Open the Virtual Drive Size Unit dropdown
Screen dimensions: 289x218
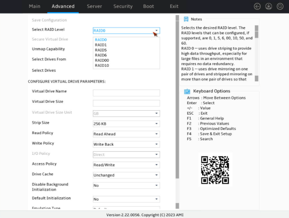(126, 113)
